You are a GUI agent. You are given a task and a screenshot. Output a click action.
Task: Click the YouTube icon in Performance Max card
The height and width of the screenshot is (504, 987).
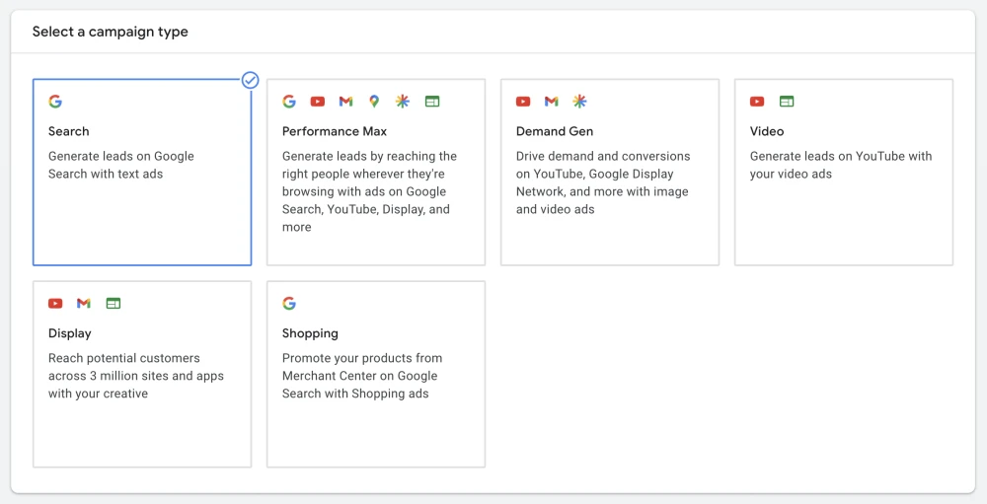[x=317, y=102]
